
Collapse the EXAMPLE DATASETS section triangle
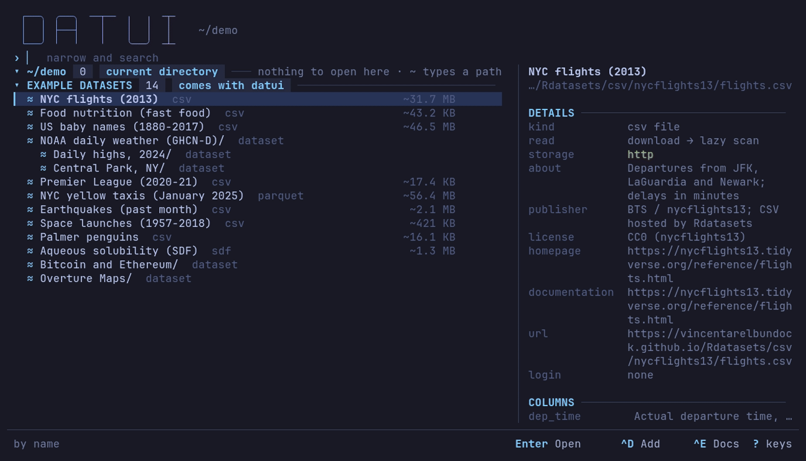point(17,85)
